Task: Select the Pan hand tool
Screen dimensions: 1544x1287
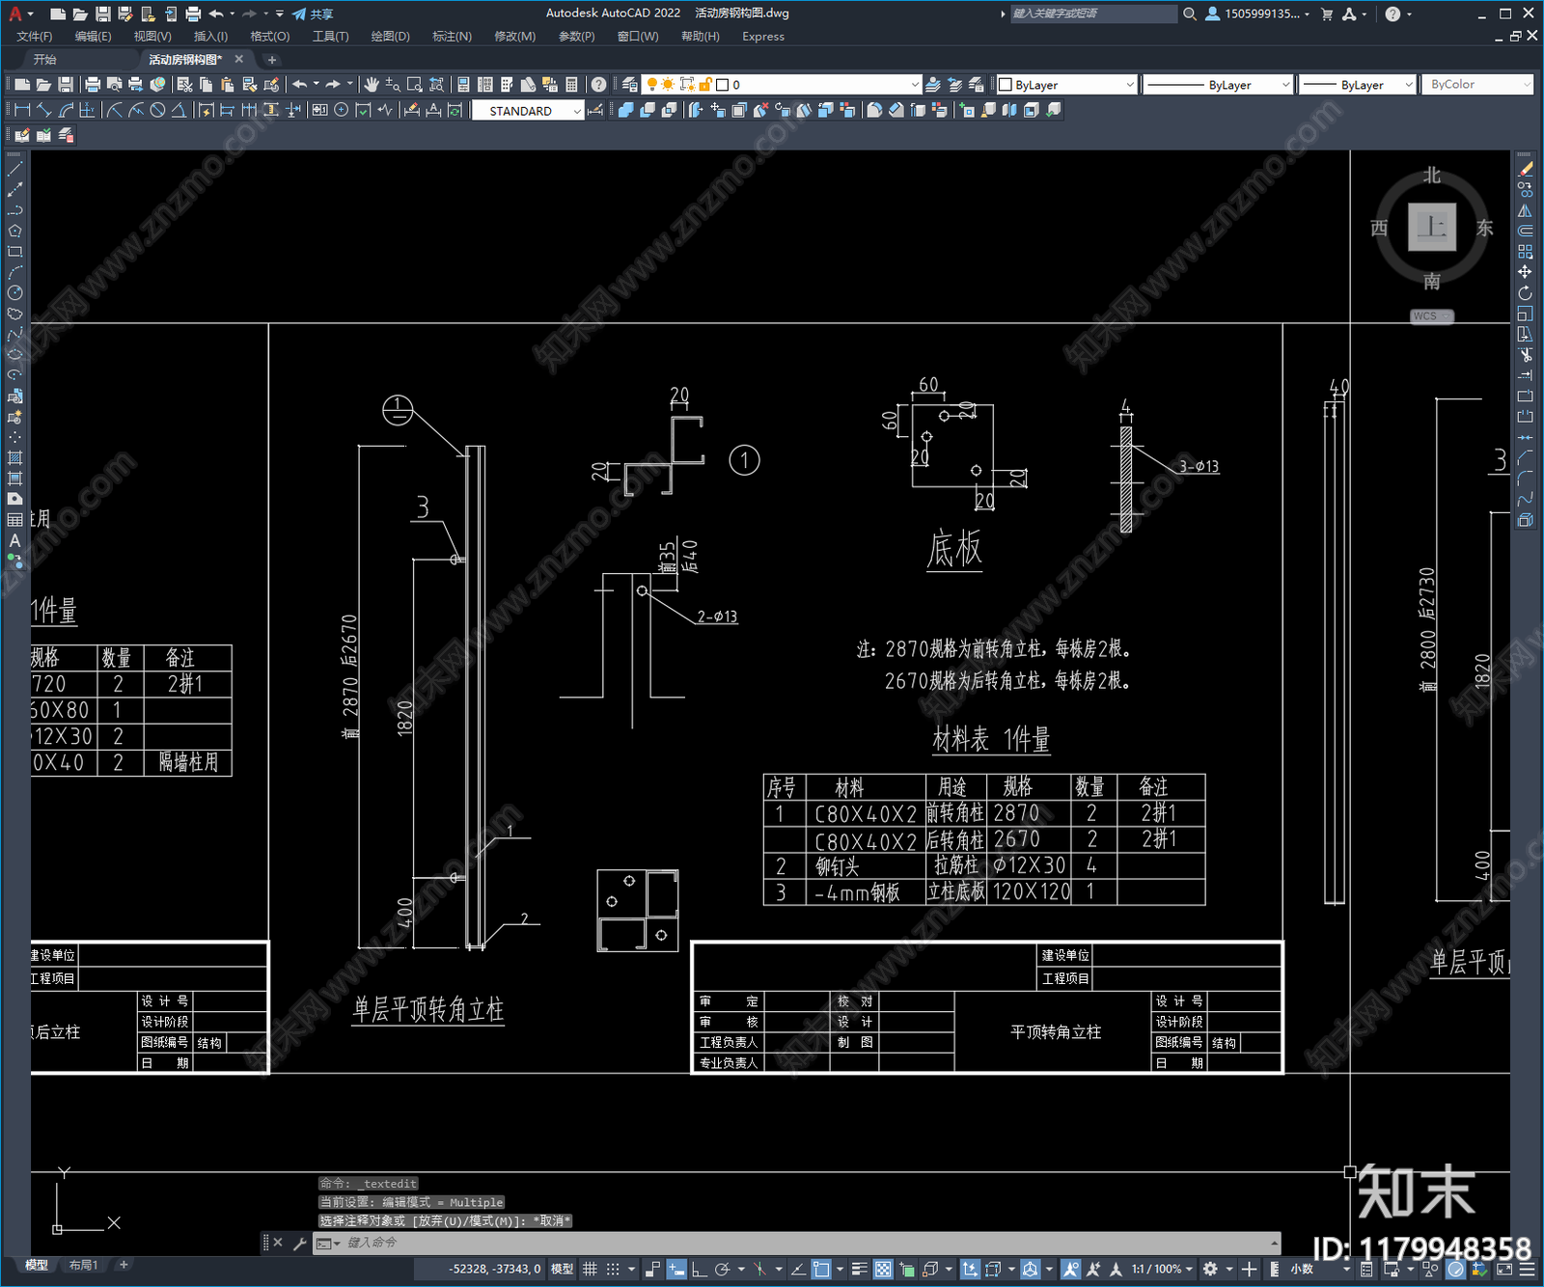Action: point(372,85)
